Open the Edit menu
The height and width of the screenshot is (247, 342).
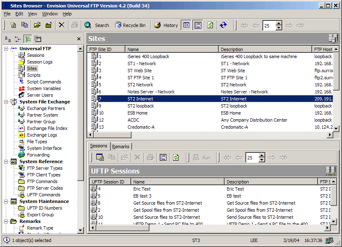pyautogui.click(x=19, y=14)
